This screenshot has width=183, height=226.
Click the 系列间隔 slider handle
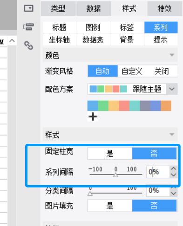click(115, 175)
